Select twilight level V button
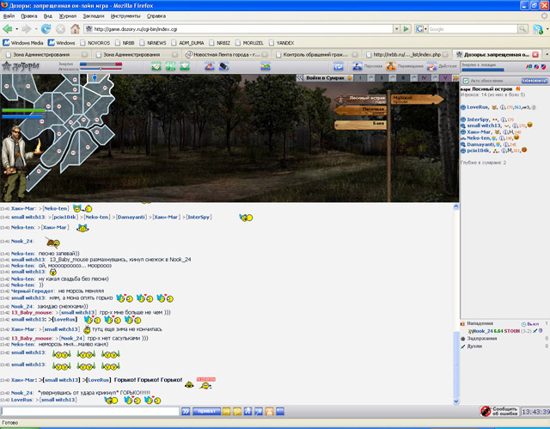The image size is (550, 429). coord(445,78)
